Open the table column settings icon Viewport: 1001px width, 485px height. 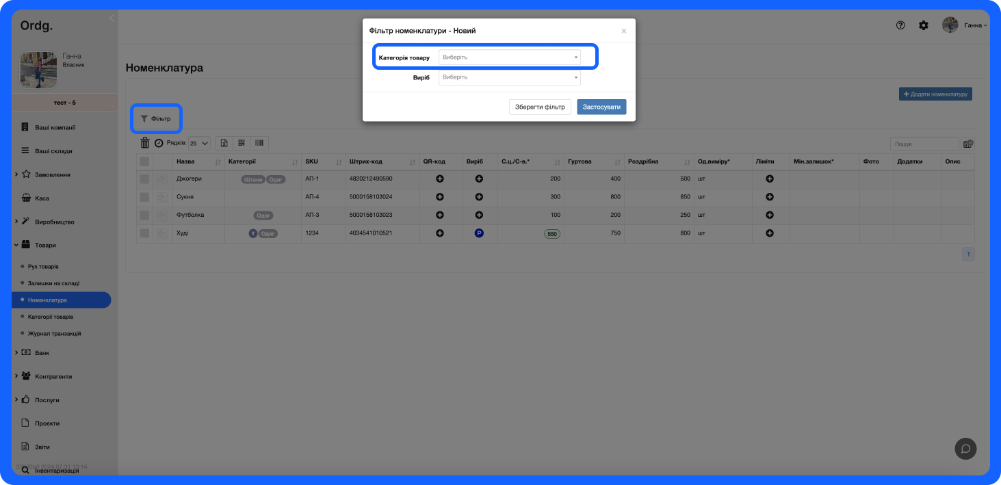(968, 144)
